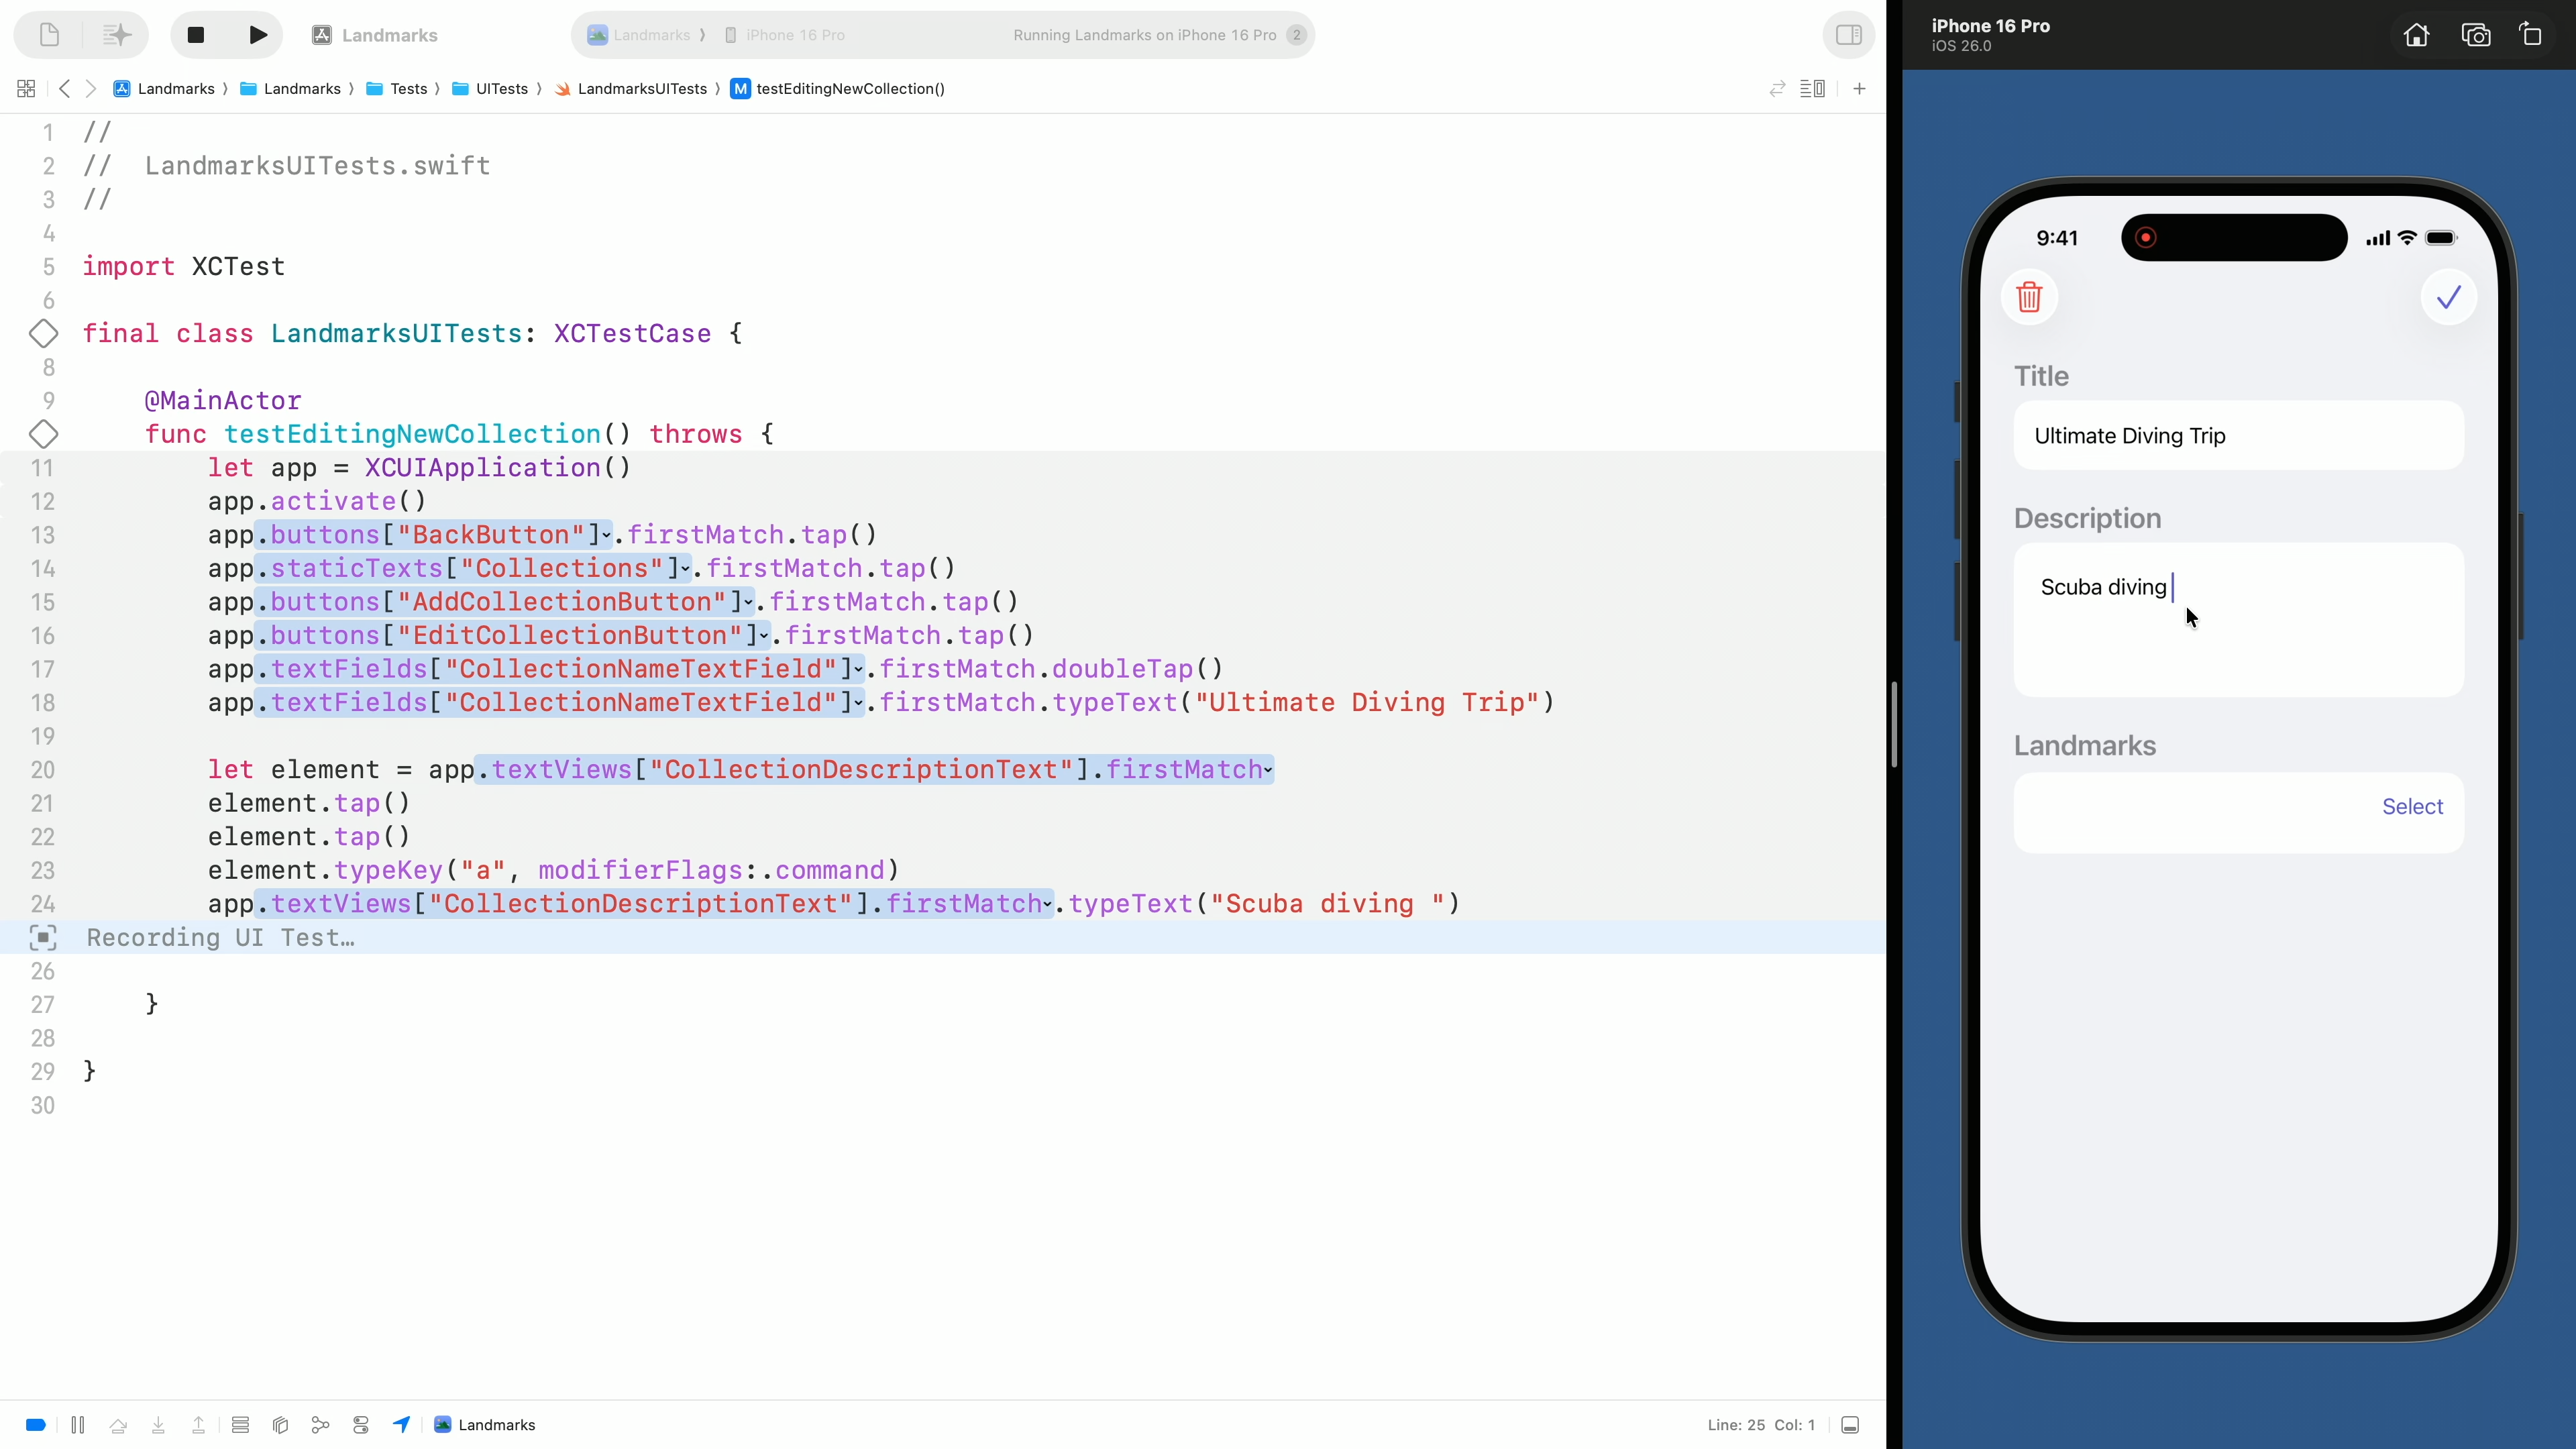This screenshot has width=2576, height=1449.
Task: Open testEditingNewCollection() in jump bar
Action: click(849, 89)
